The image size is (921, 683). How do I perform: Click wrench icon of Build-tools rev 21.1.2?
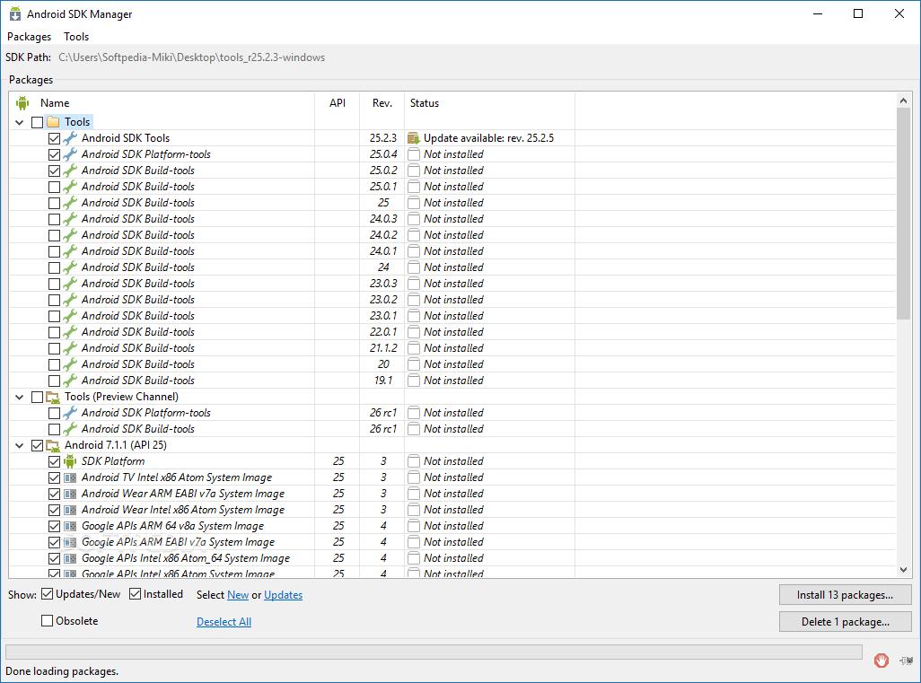(x=70, y=348)
